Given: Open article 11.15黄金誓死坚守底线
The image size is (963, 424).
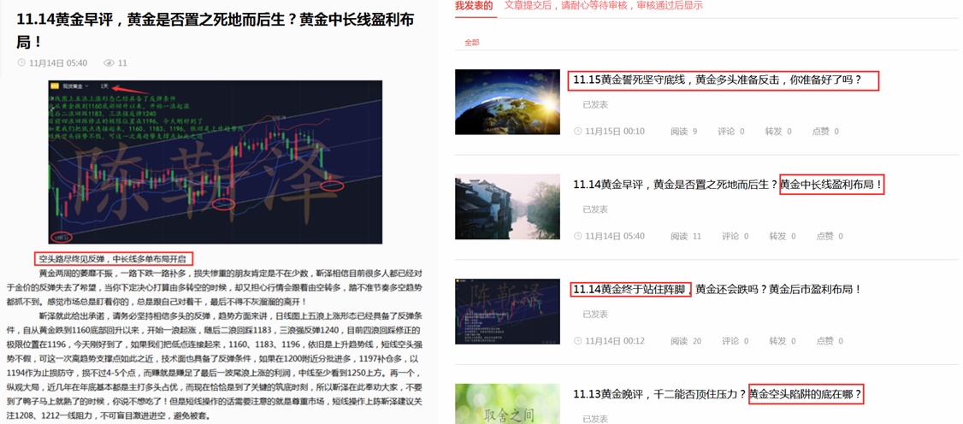Looking at the screenshot, I should click(x=717, y=79).
